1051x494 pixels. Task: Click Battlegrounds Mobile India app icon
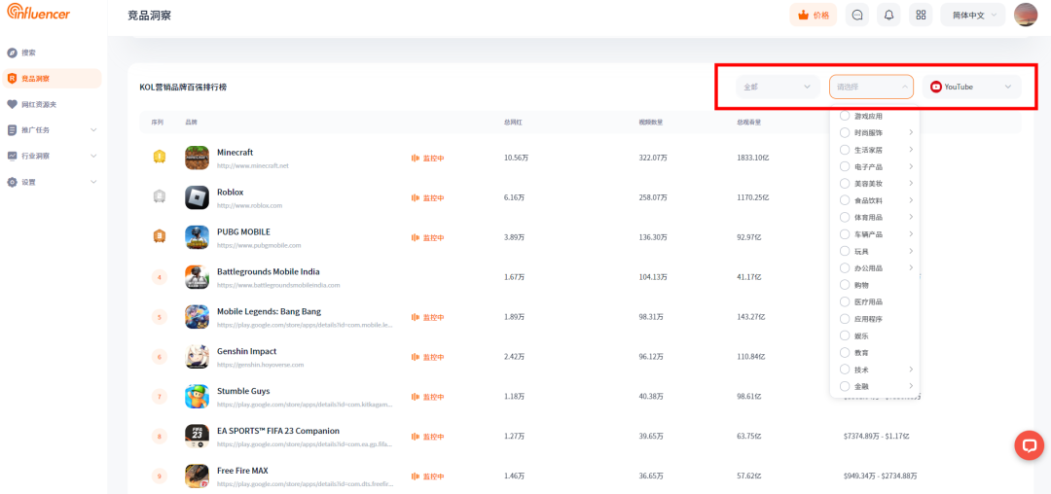tap(197, 277)
